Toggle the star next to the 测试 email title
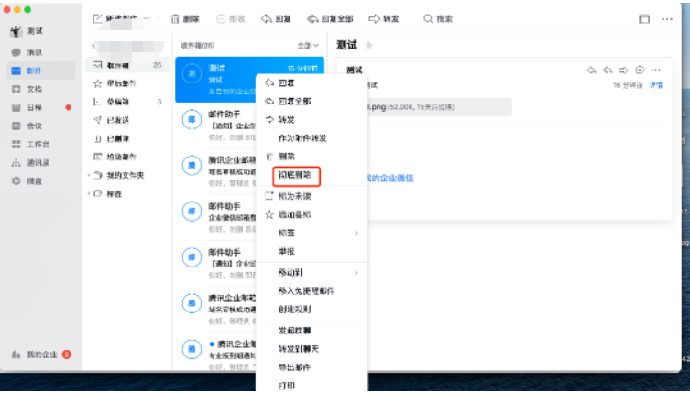 click(x=368, y=45)
